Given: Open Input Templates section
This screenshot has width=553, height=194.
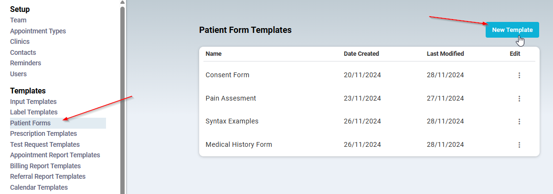Looking at the screenshot, I should (33, 102).
